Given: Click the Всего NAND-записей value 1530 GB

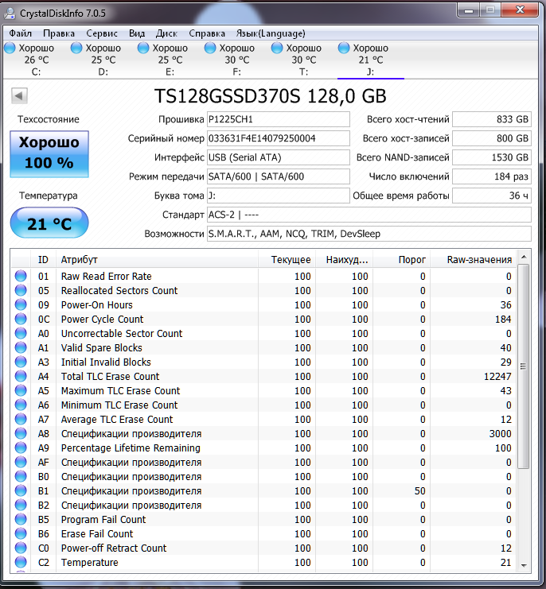Looking at the screenshot, I should (x=491, y=157).
